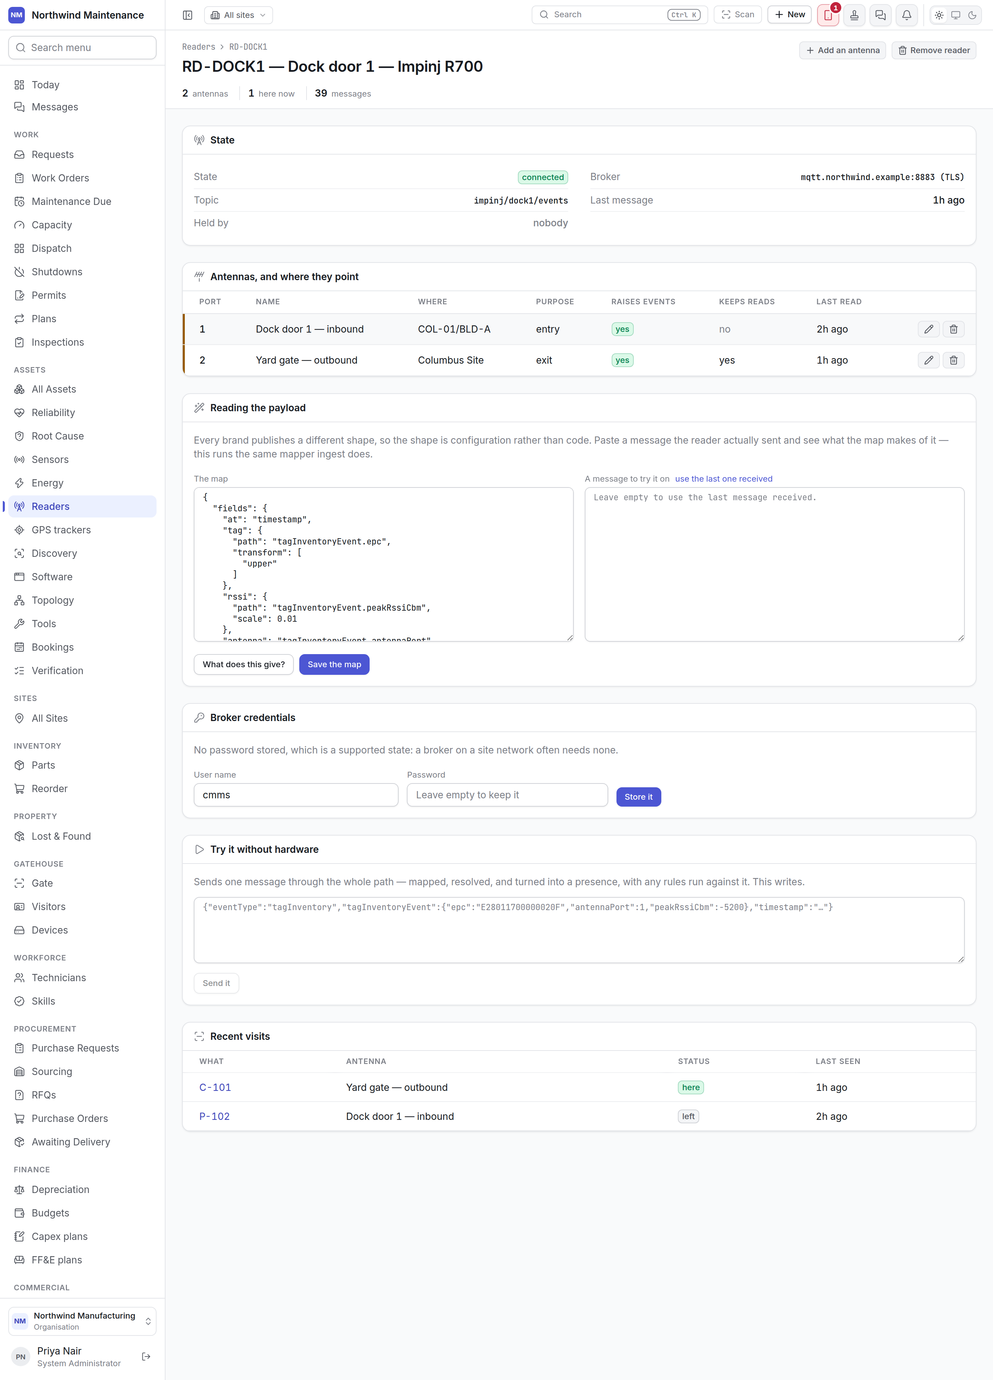This screenshot has width=993, height=1380.
Task: Open Sensors in sidebar
Action: click(82, 460)
